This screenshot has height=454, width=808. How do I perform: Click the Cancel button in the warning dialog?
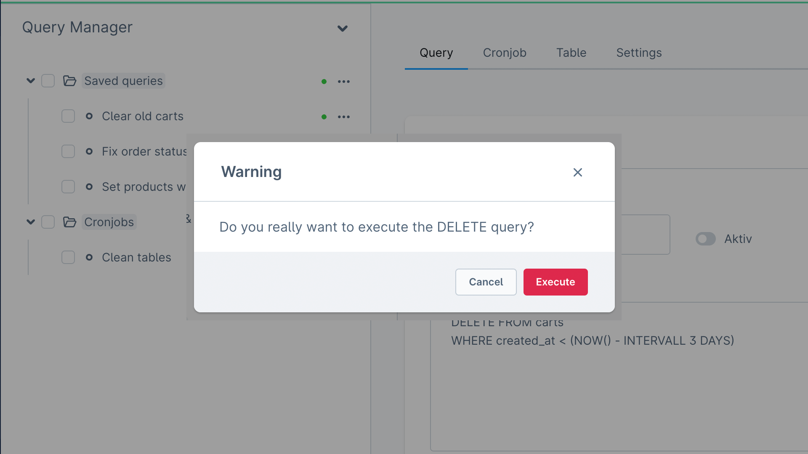click(486, 282)
